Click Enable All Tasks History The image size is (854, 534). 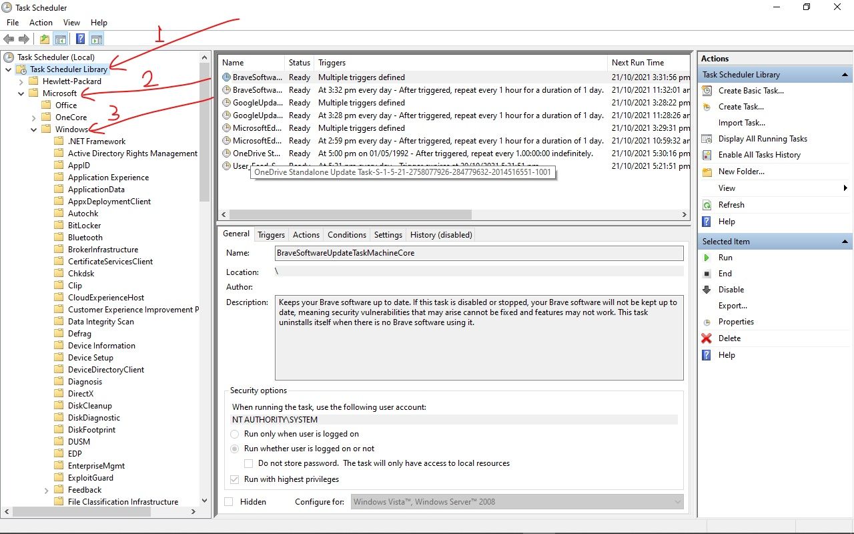click(x=759, y=155)
